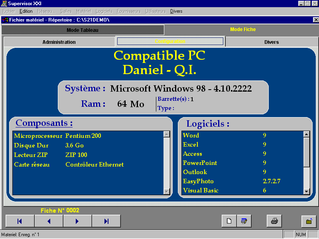This screenshot has height=239, width=319.
Task: Click the Materiel: Enreg. n° 1 status text
Action: point(20,235)
